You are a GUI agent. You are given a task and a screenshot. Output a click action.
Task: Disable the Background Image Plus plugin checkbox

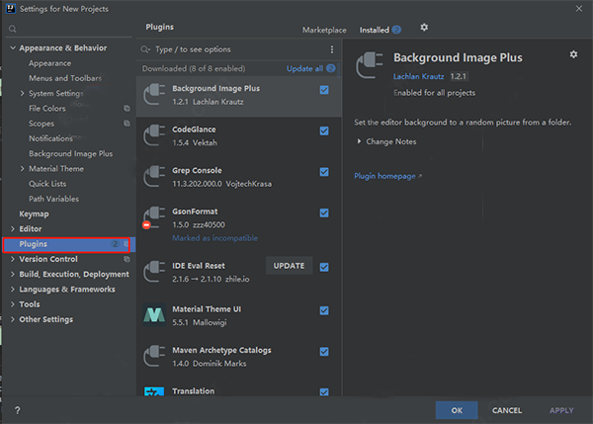pyautogui.click(x=324, y=89)
